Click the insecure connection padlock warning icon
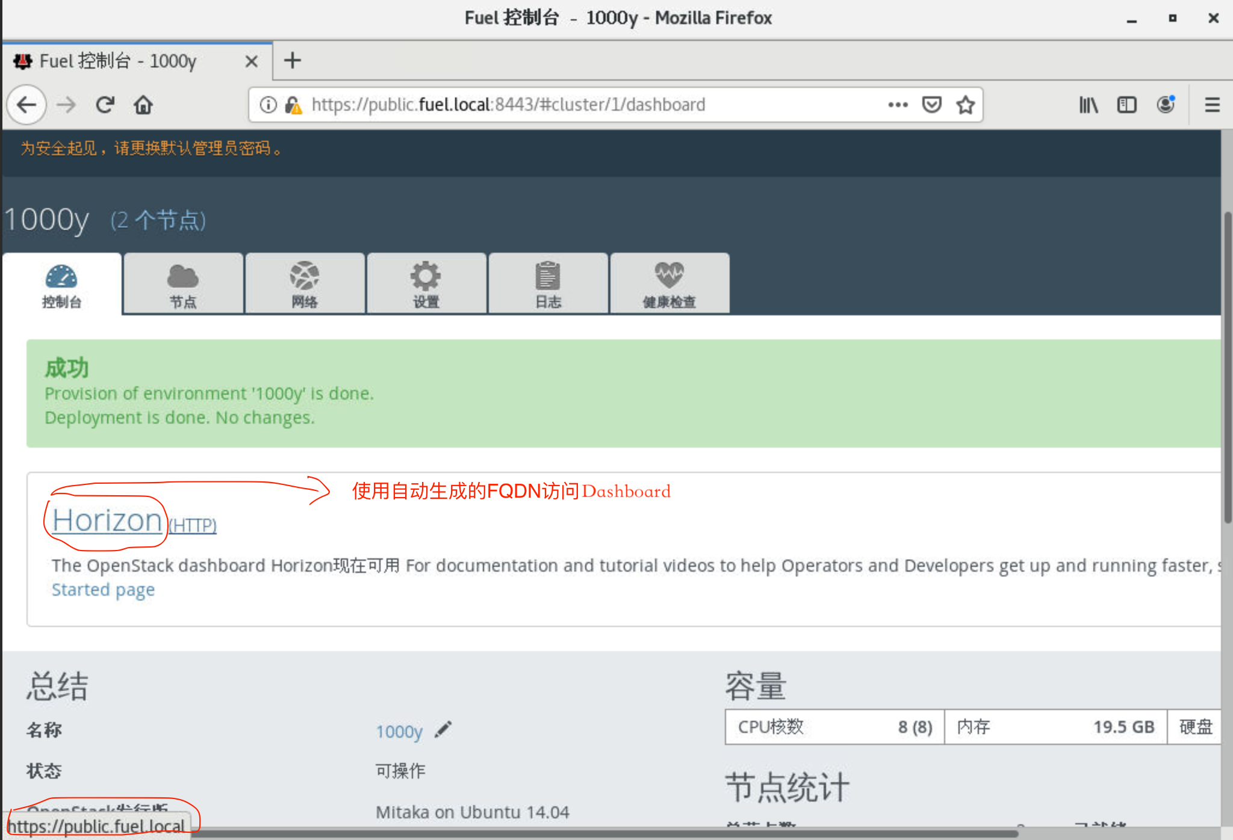1233x840 pixels. (293, 105)
